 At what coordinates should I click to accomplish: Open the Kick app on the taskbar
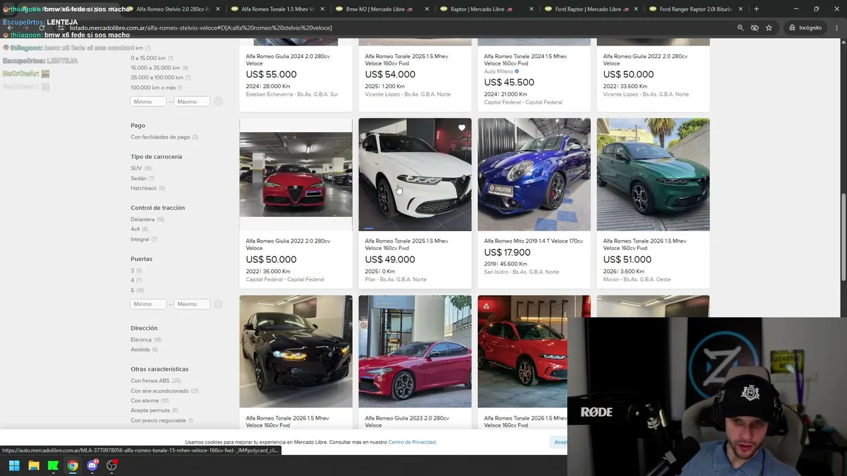click(53, 465)
